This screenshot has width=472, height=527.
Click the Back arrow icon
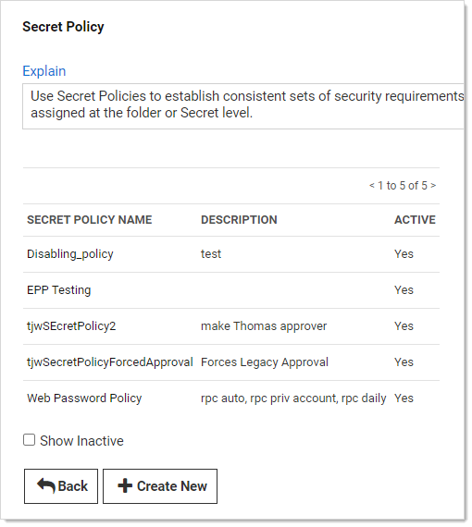tap(46, 486)
